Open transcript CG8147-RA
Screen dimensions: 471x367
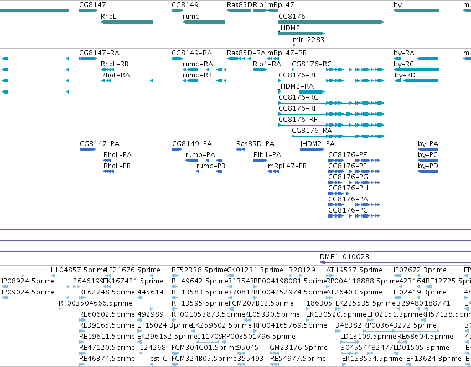click(100, 53)
